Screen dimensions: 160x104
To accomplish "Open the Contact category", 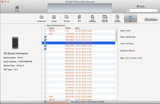I will click(54, 19).
